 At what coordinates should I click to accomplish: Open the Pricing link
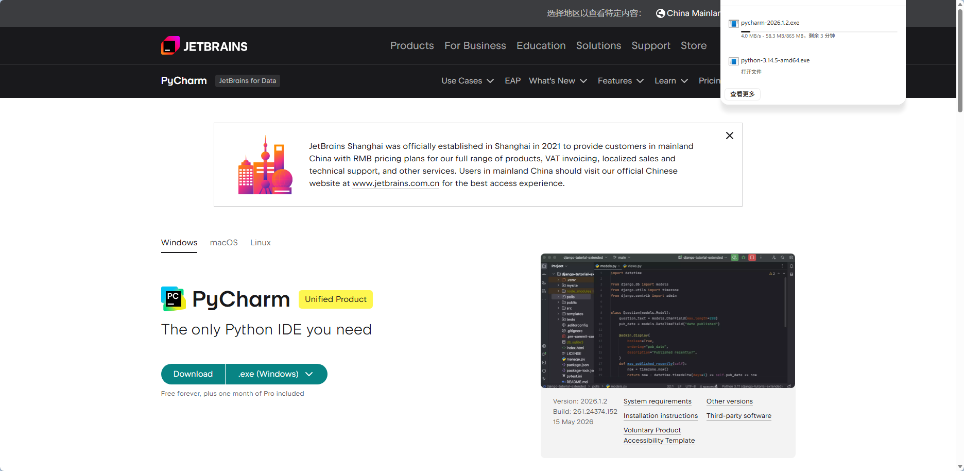point(710,81)
